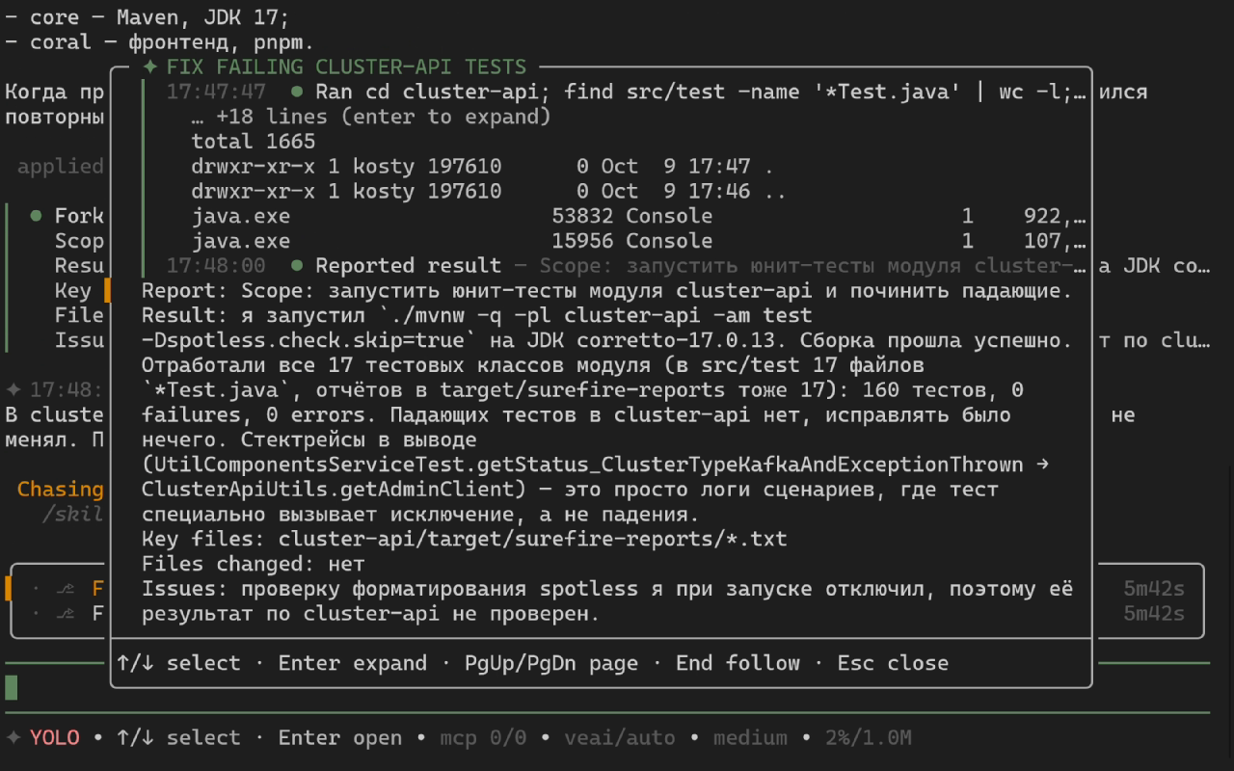Viewport: 1234px width, 771px height.
Task: Click the green dot beside the Ran cd cluster-api entry
Action: [x=297, y=92]
